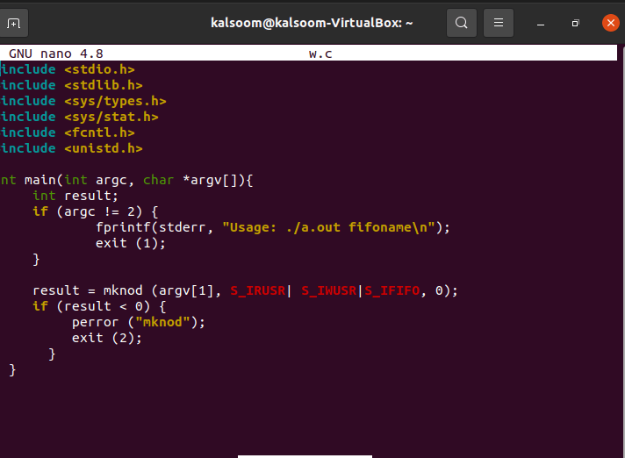Click the S_IFIFO constant
Image resolution: width=625 pixels, height=458 pixels.
point(392,291)
